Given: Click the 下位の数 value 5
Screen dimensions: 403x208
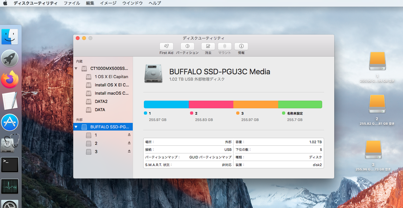Looking at the screenshot, I should pos(321,150).
